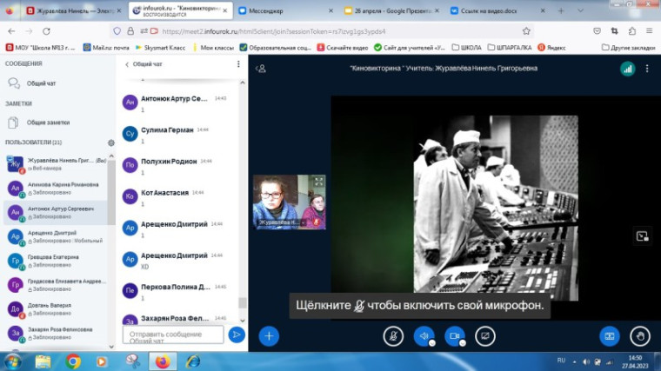Switch to Журавлёва Нинель browser tab
This screenshot has height=371, width=661.
[74, 11]
